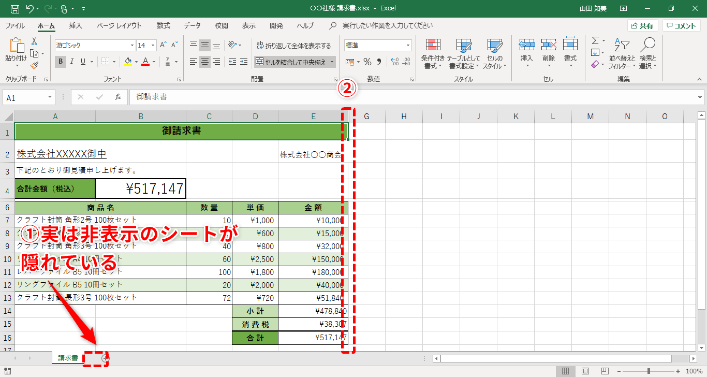Switch to the ページレイアウト ribbon tab
The height and width of the screenshot is (377, 707).
[x=119, y=25]
